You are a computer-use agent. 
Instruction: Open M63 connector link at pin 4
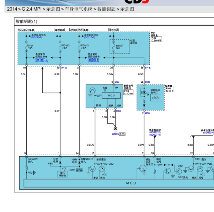point(118,111)
